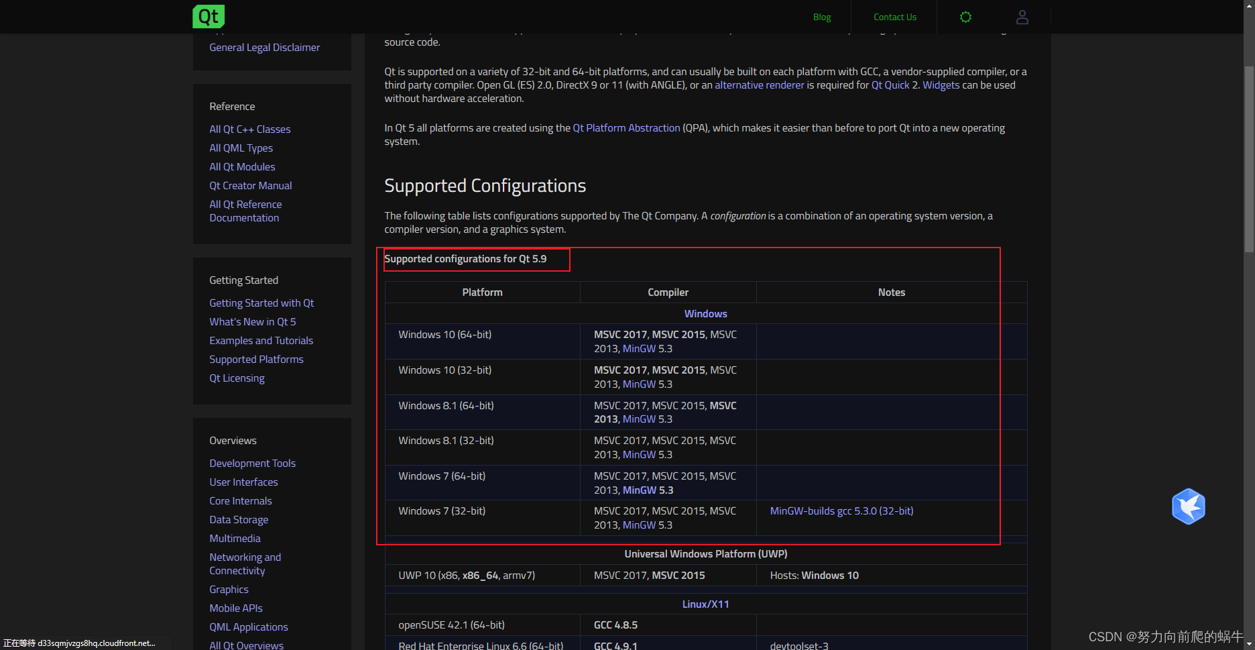Screen dimensions: 1255x650
Task: Open All Qt Reference Documentation
Action: click(245, 211)
